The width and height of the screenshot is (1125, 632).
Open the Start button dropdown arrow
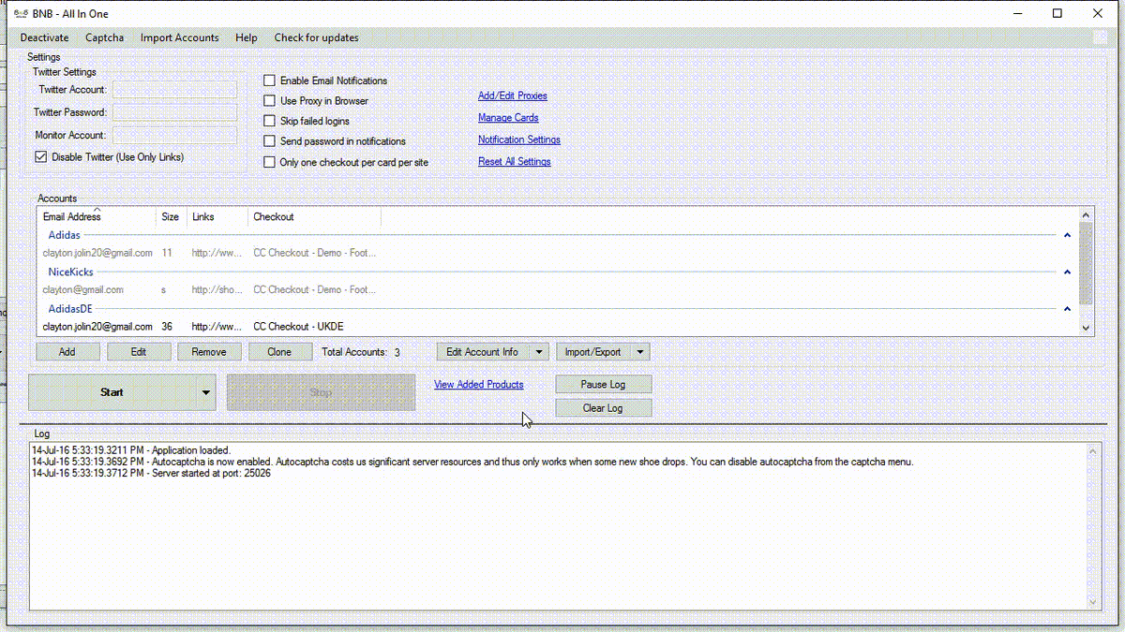(x=206, y=393)
